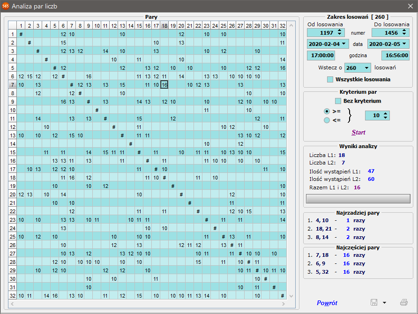
Task: Click the grid scroll up arrow
Action: pyautogui.click(x=291, y=25)
